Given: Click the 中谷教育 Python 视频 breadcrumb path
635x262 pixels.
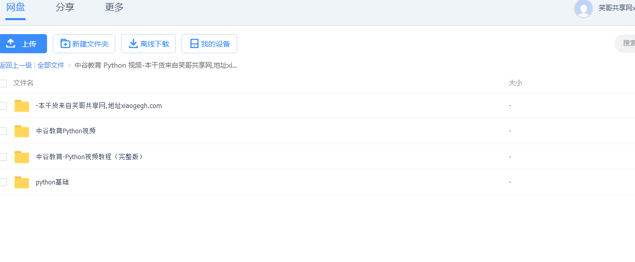Looking at the screenshot, I should click(156, 66).
